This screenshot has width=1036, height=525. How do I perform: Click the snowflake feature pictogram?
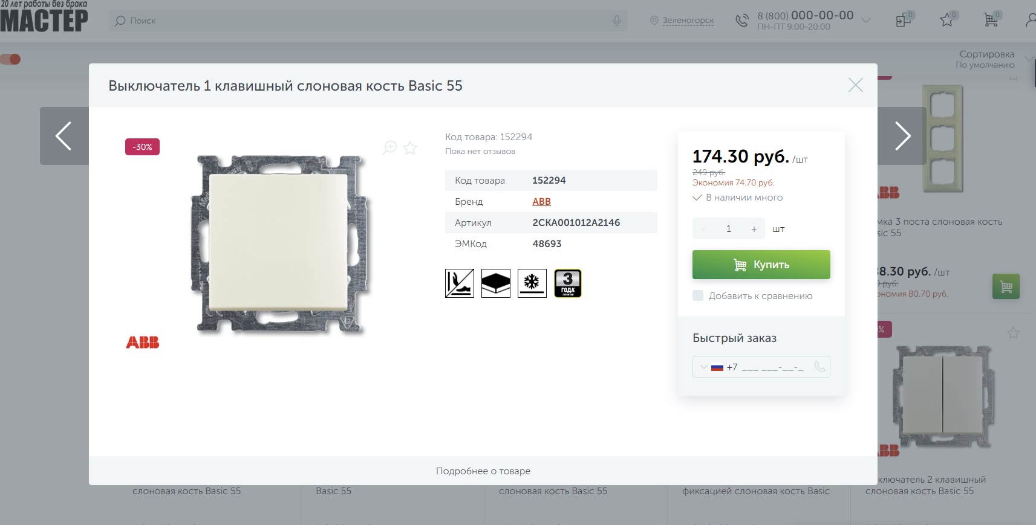click(x=532, y=283)
